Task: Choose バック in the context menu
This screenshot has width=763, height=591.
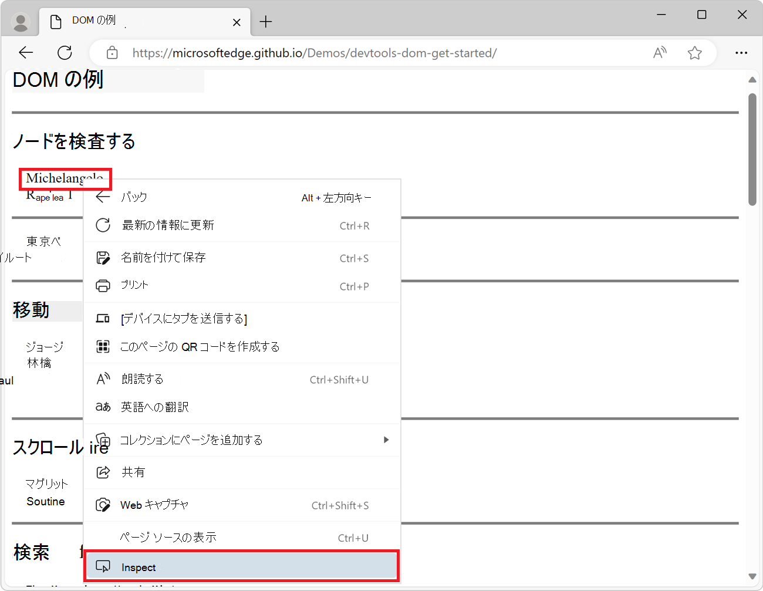Action: tap(242, 197)
